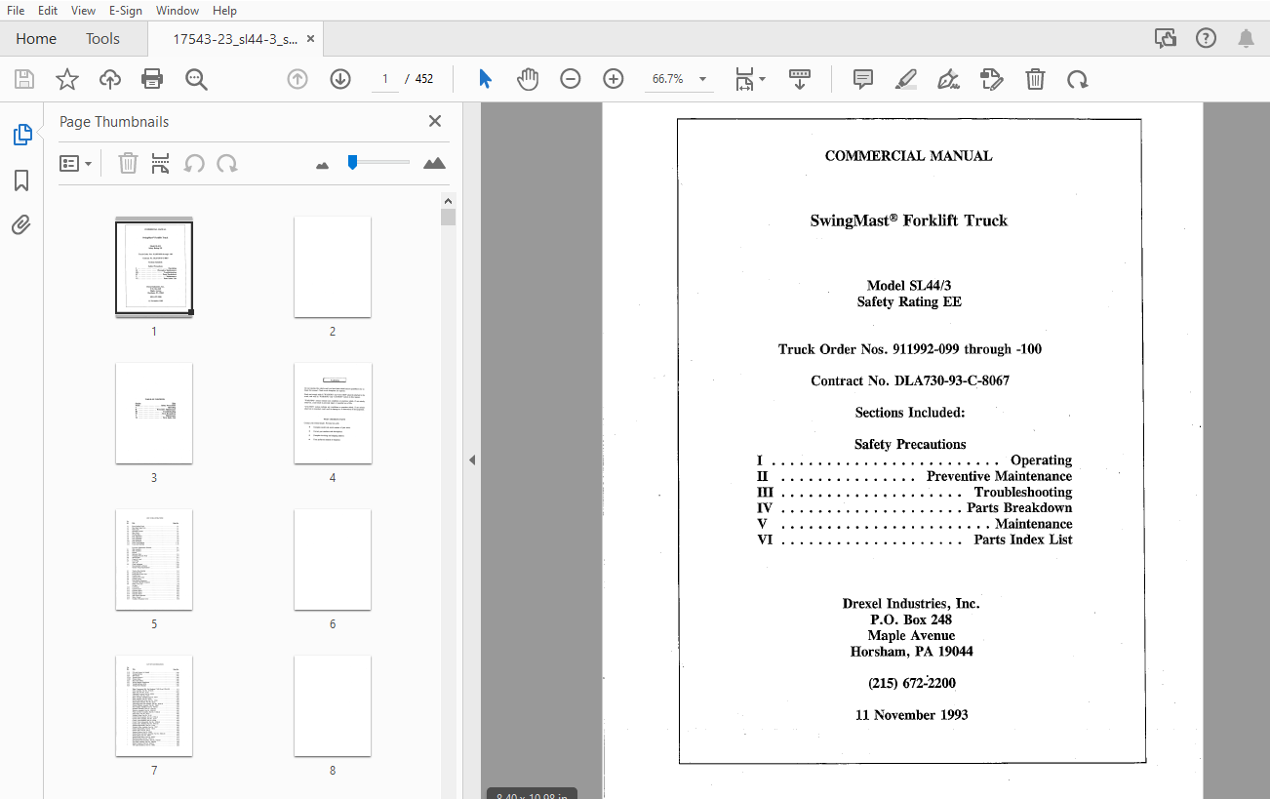
Task: Click the extract pages icon in thumbnails panel
Action: (160, 163)
